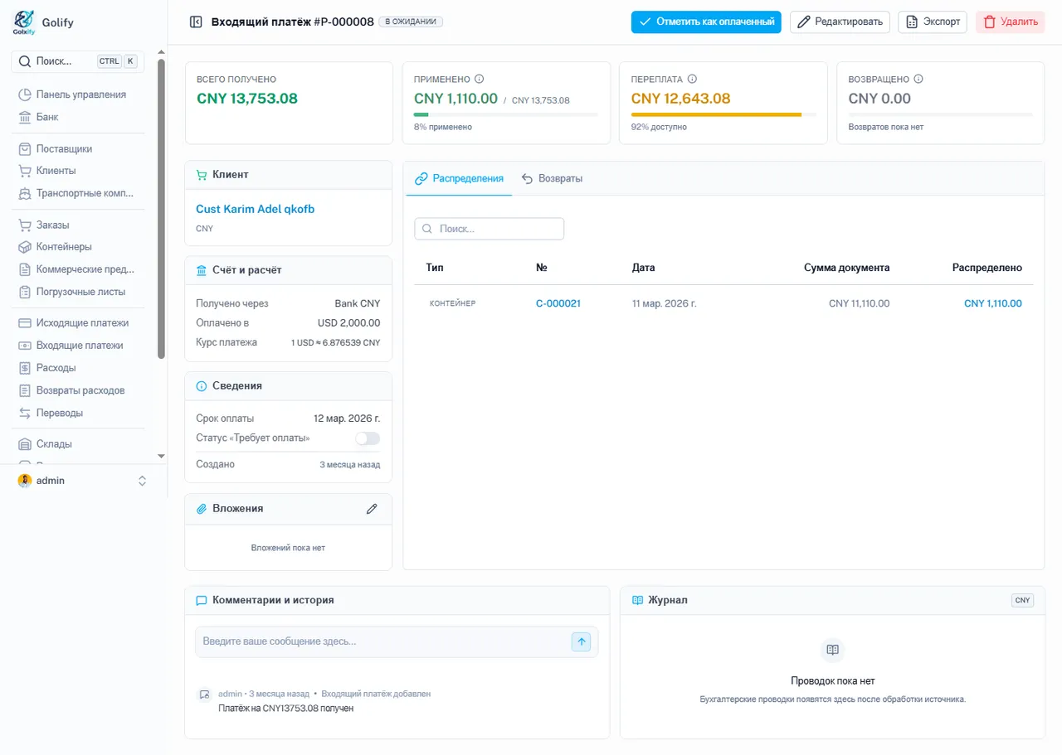The width and height of the screenshot is (1062, 755).
Task: Click the В ОЖИДАНИИ status badge
Action: (x=411, y=22)
